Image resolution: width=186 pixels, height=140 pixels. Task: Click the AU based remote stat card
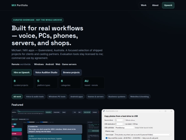(x=93, y=83)
